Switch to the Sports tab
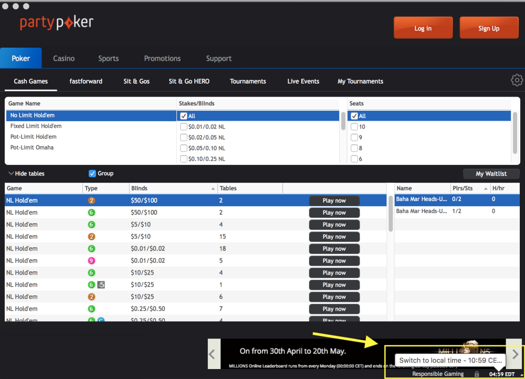 pos(109,58)
